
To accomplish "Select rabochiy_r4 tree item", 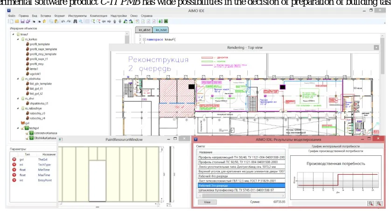I will (x=37, y=119).
